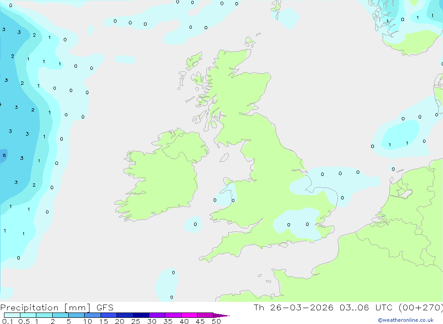
Task: Click the 1–2 mm legend colour swatch
Action: click(44, 315)
